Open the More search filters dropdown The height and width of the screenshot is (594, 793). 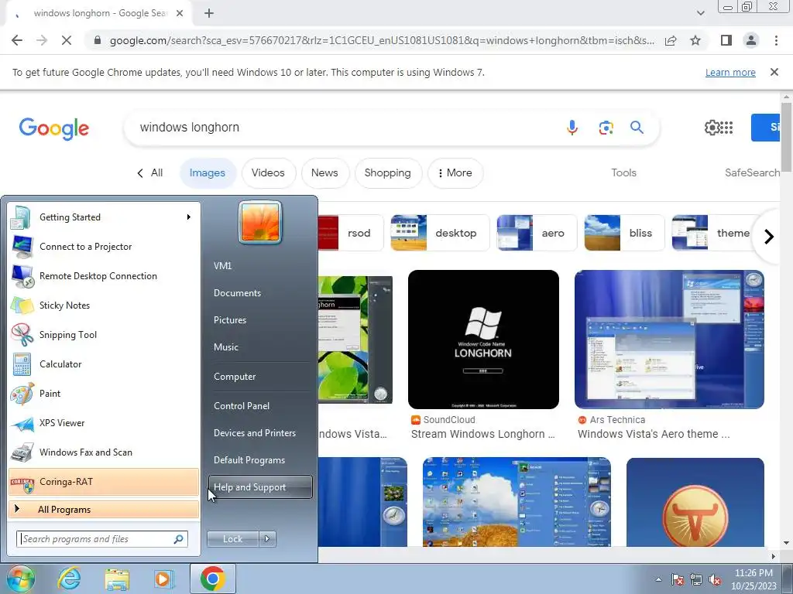click(x=455, y=172)
